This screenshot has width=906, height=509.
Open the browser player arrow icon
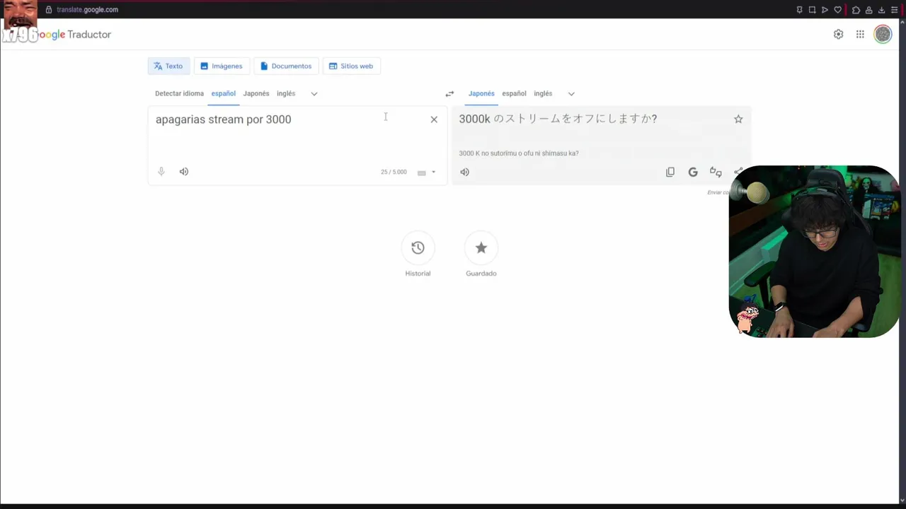coord(825,10)
